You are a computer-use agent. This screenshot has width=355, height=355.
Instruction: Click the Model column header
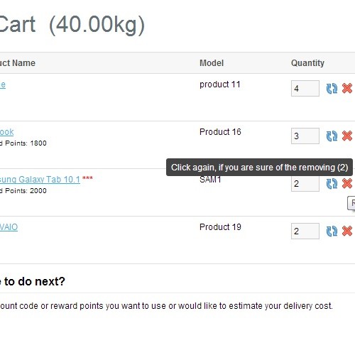pos(212,63)
